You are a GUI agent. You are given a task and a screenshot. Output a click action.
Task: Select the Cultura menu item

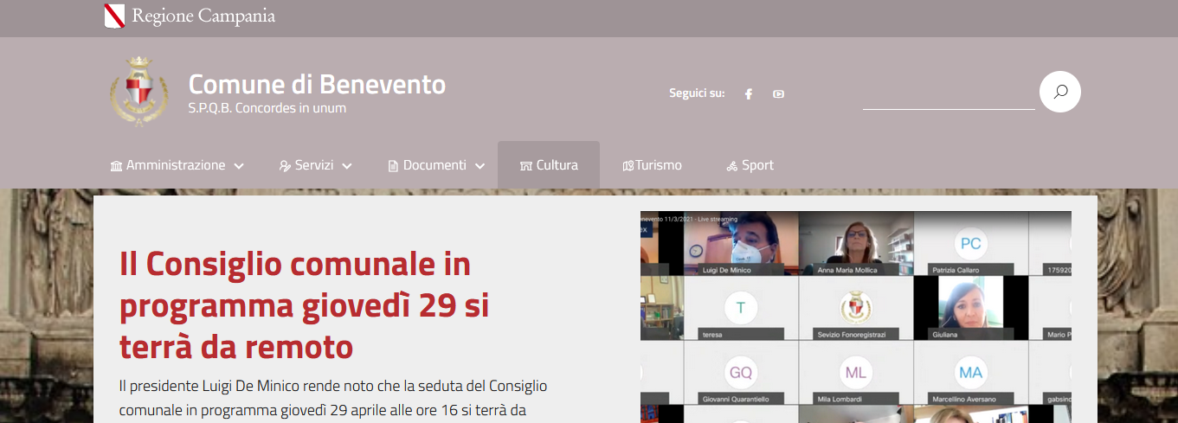tap(549, 165)
